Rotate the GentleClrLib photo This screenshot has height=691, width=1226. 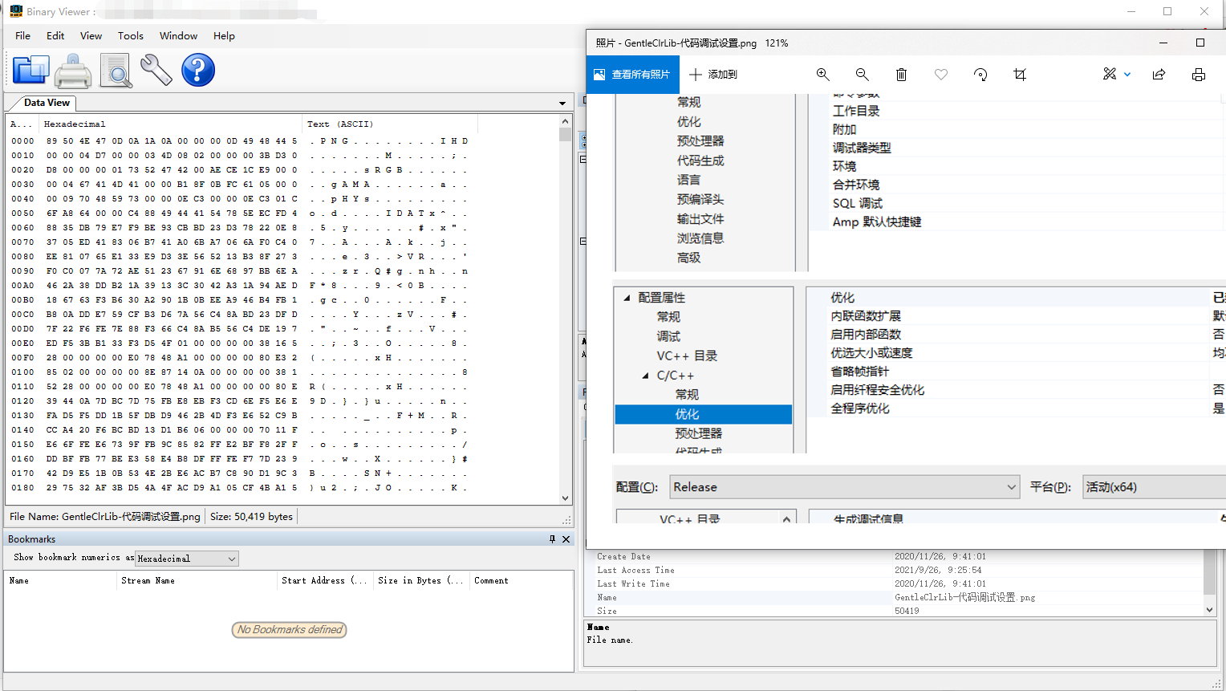click(980, 74)
